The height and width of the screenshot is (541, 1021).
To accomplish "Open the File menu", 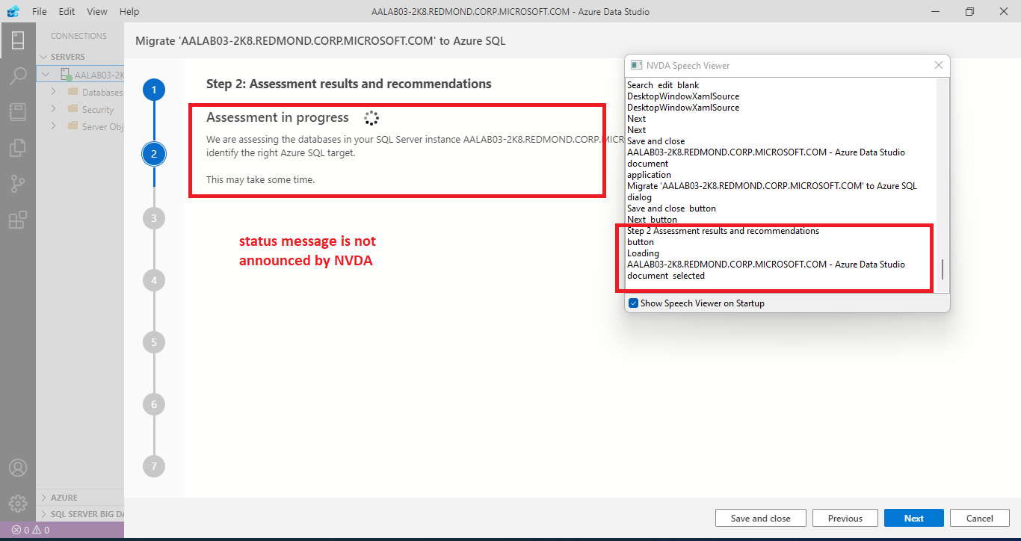I will coord(39,11).
